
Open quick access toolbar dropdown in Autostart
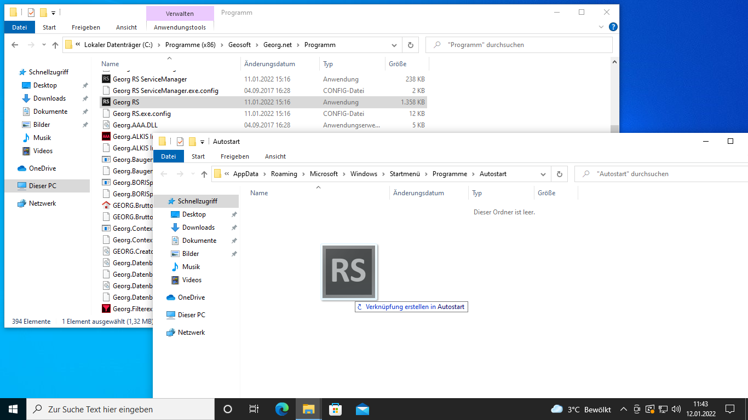202,142
